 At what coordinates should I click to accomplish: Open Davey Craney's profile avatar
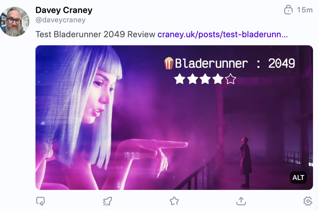15,22
